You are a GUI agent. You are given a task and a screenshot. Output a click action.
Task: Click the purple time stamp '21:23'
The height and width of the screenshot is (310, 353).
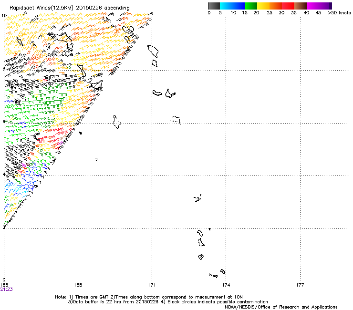click(6, 289)
